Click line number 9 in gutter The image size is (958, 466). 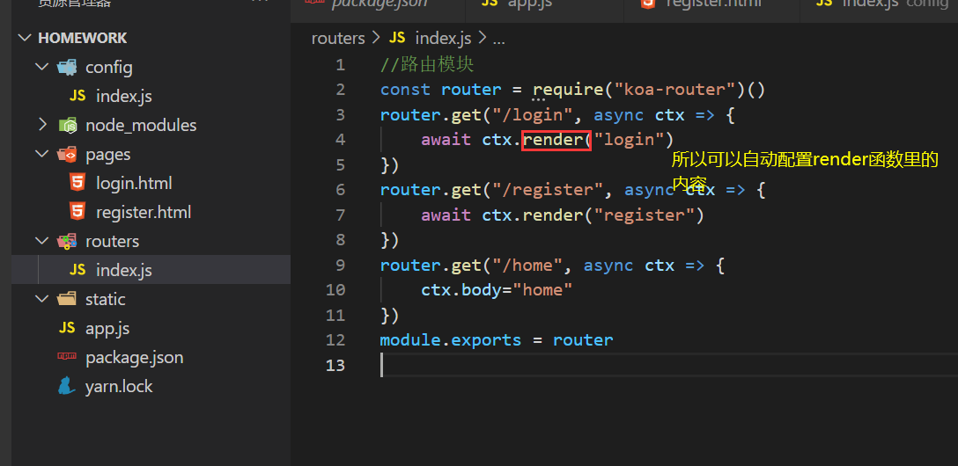[340, 265]
